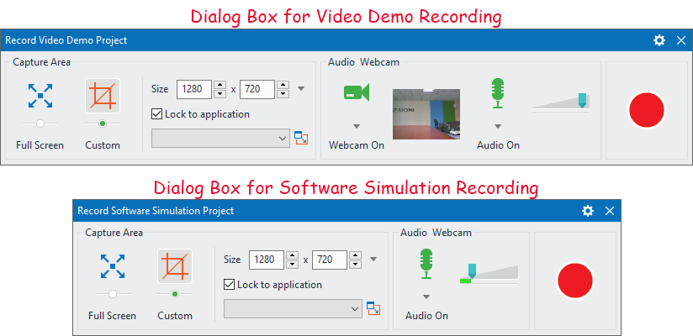The width and height of the screenshot is (693, 336).
Task: Select Full Screen radio in Video Demo dialog
Action: (x=40, y=123)
